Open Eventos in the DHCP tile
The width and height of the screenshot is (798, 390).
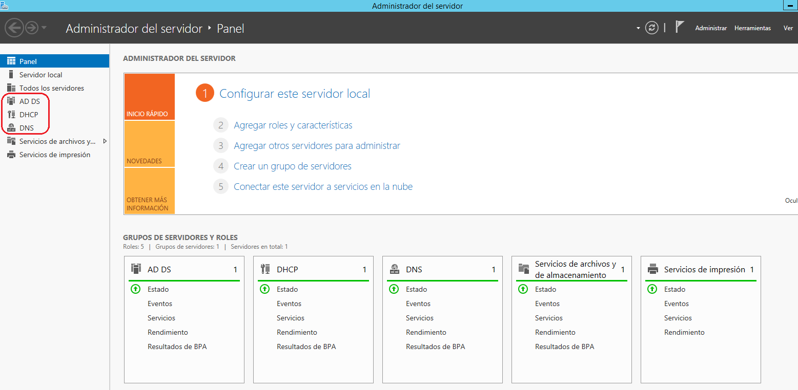289,304
